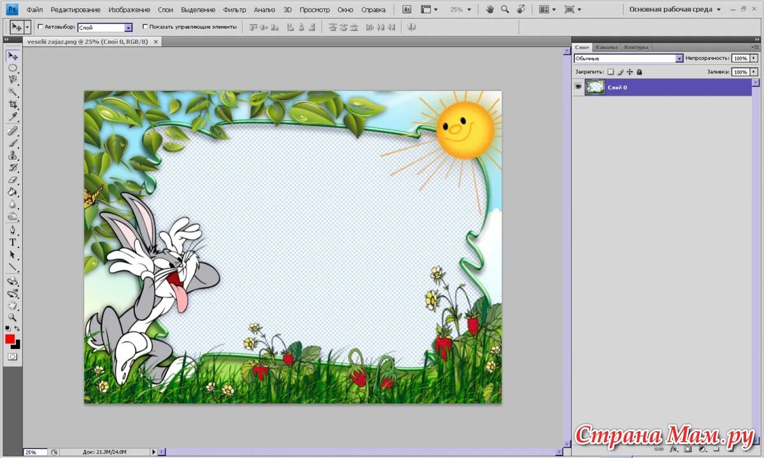Select the 3D Rotate tool

13,281
